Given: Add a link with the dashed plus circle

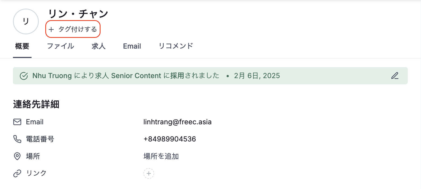Looking at the screenshot, I should click(x=149, y=173).
